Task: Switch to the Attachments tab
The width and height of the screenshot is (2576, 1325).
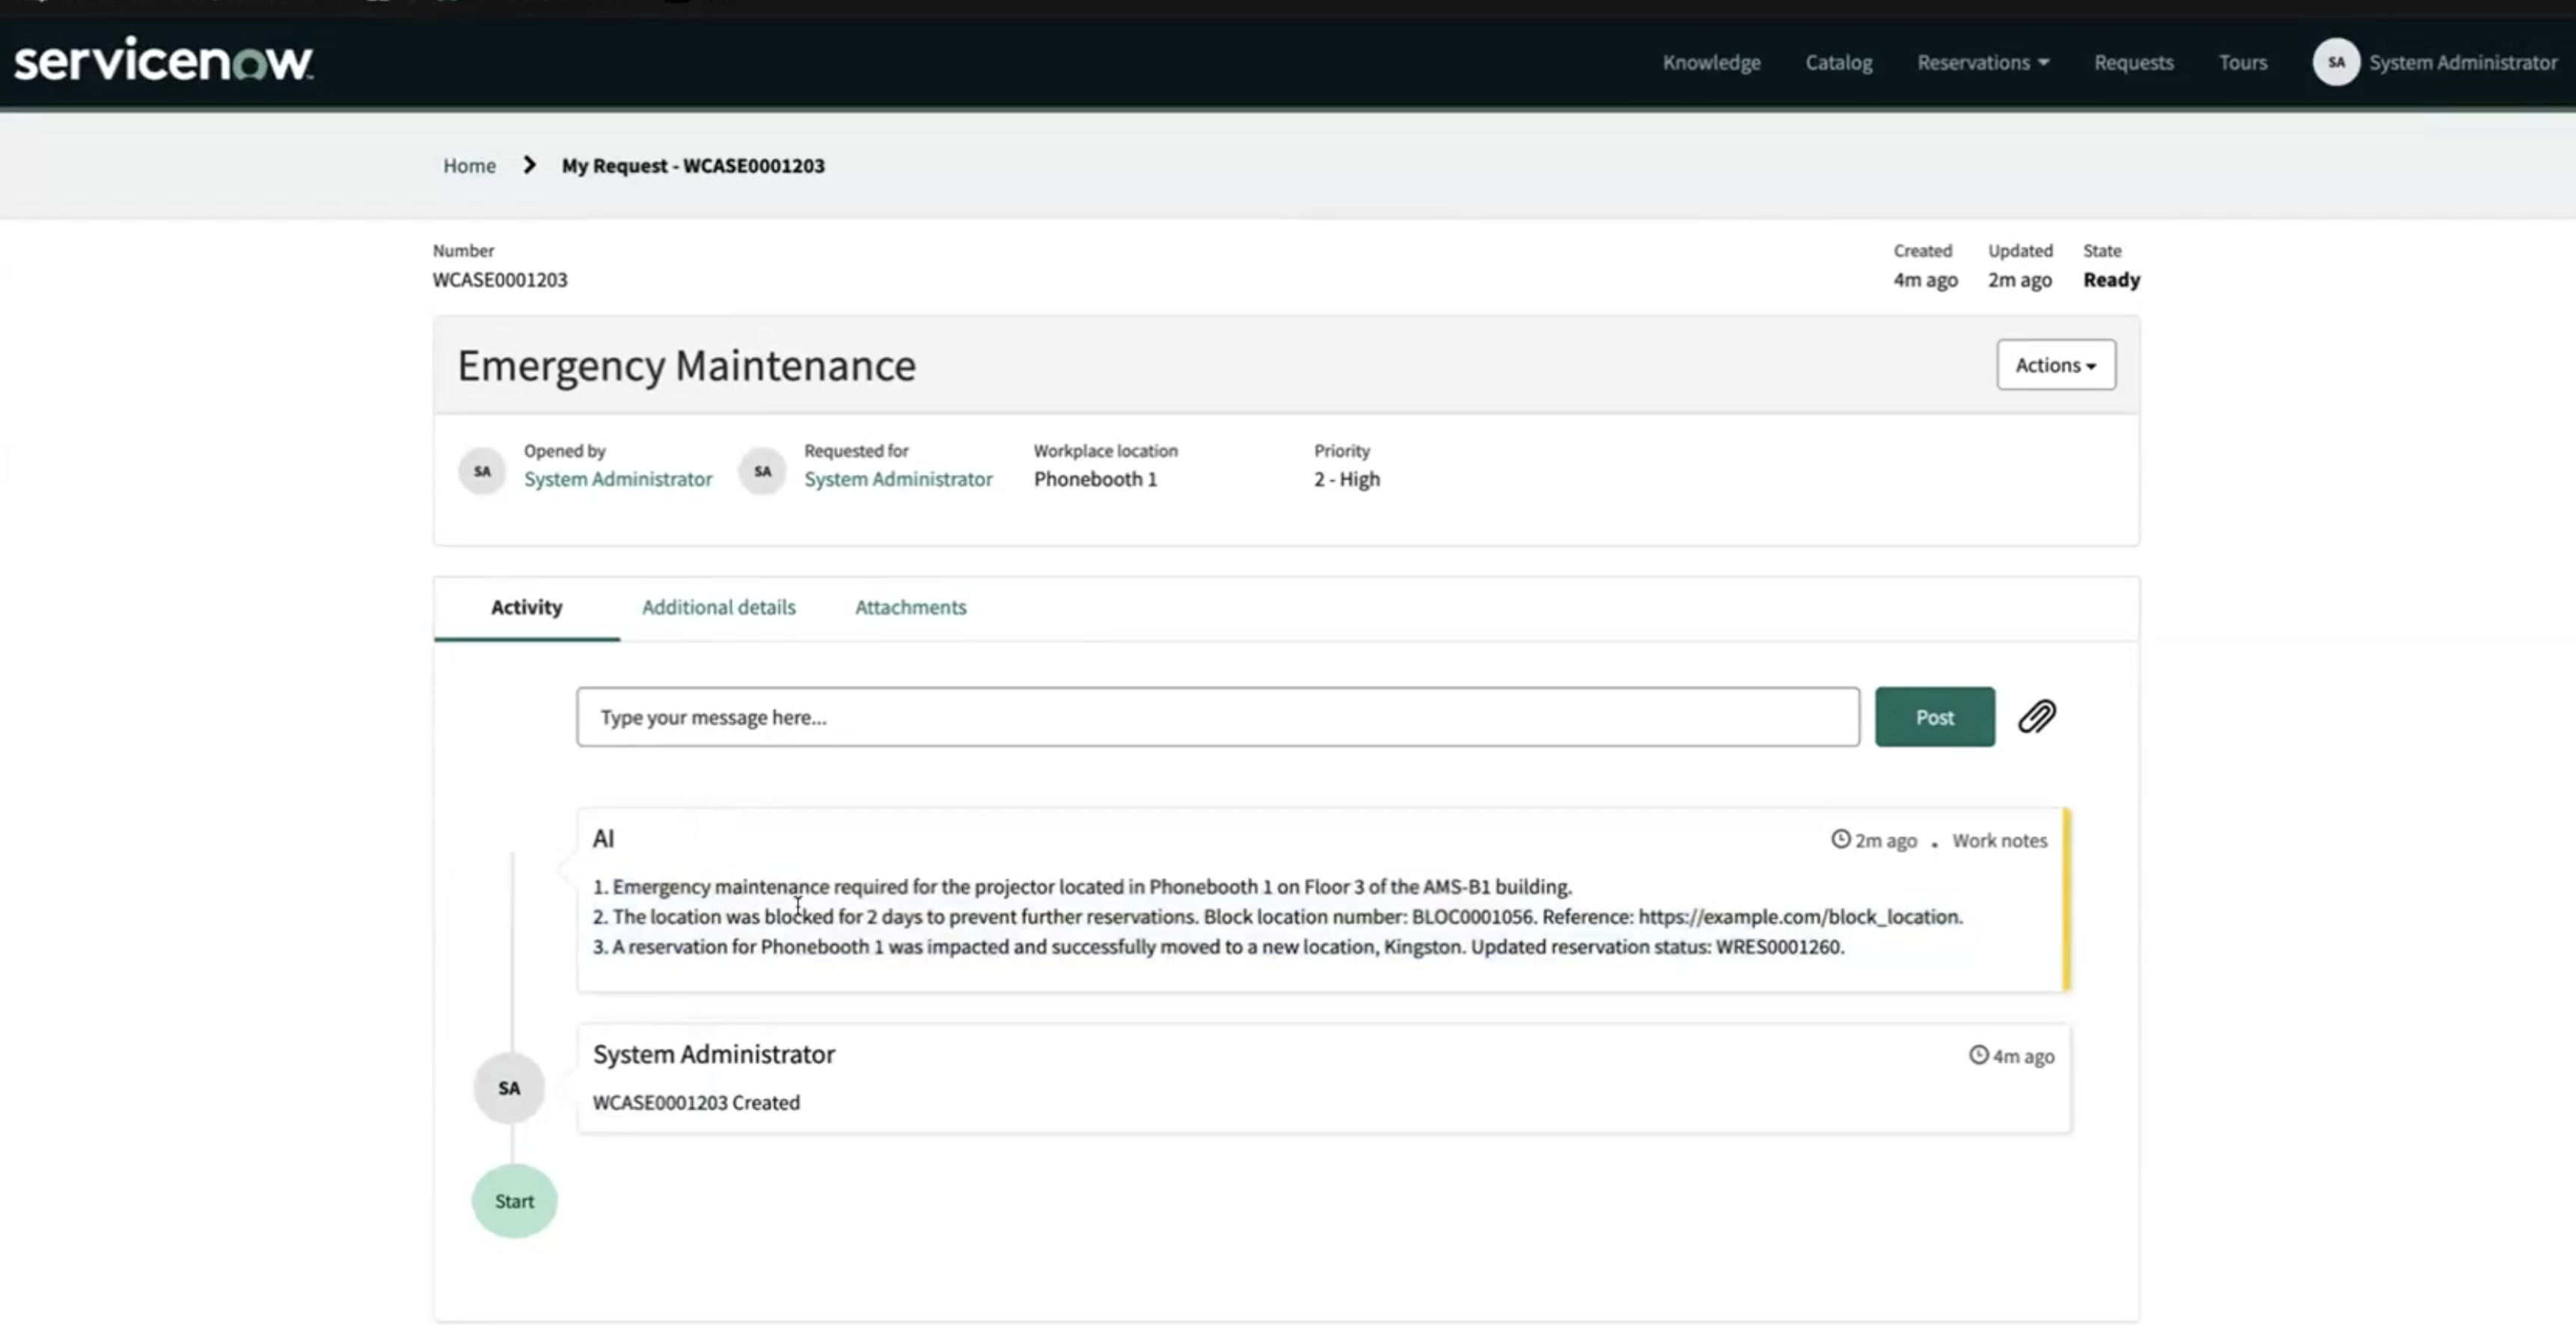Action: pyautogui.click(x=910, y=607)
